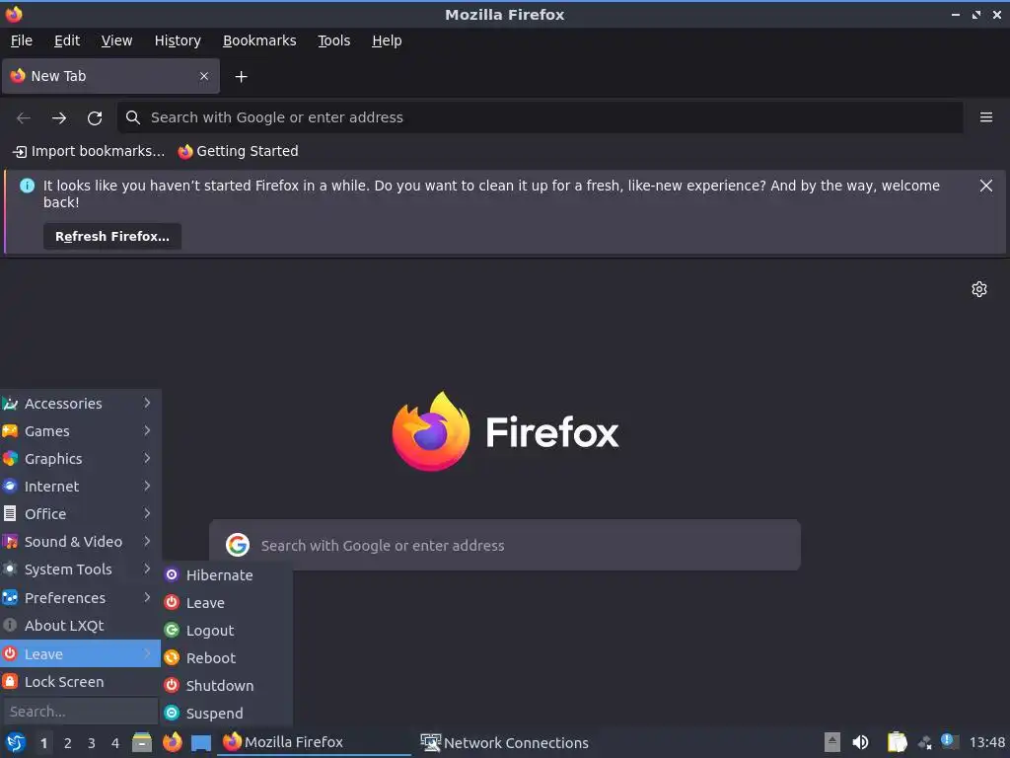Screen dimensions: 1010x758
Task: Expand the Office submenu
Action: click(80, 514)
